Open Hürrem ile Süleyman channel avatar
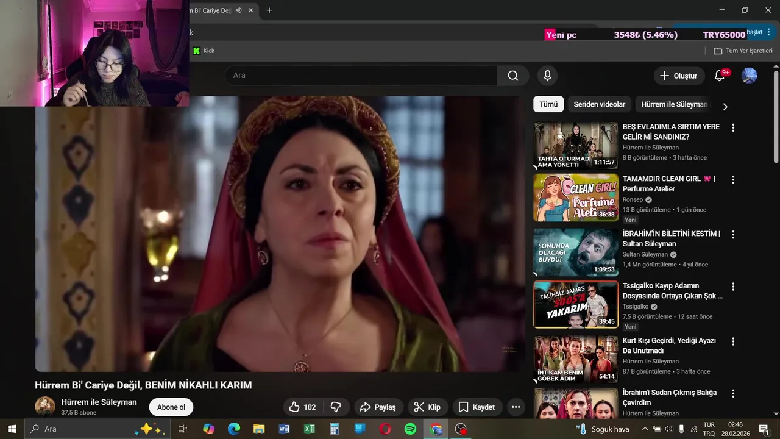780x439 pixels. (x=45, y=407)
